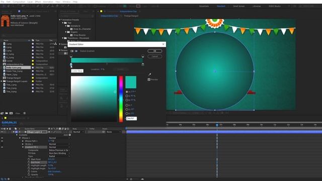Collapse the Animation Presets tree
This screenshot has height=181, width=322.
pos(60,20)
